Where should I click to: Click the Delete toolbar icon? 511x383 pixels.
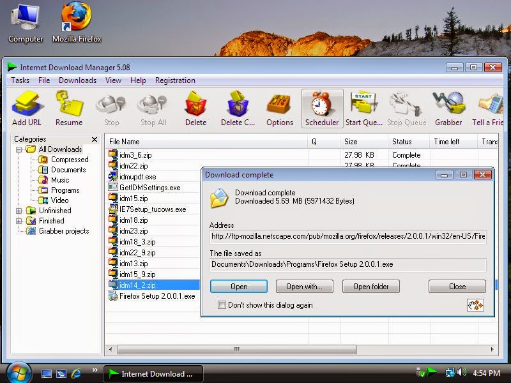click(x=195, y=109)
